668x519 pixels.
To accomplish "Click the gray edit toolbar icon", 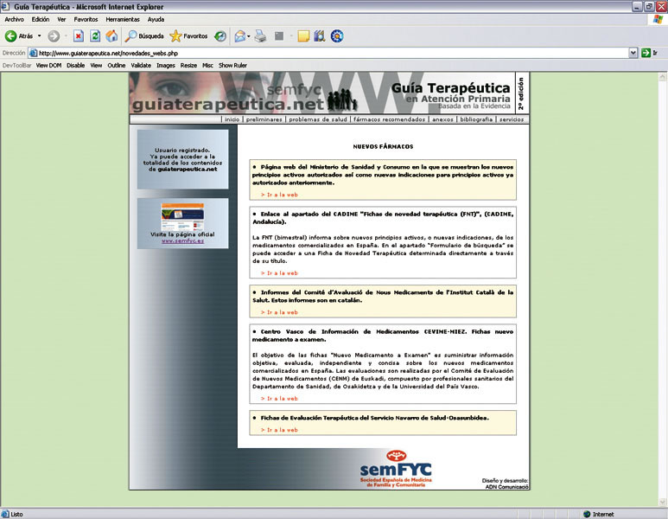I will click(x=279, y=36).
